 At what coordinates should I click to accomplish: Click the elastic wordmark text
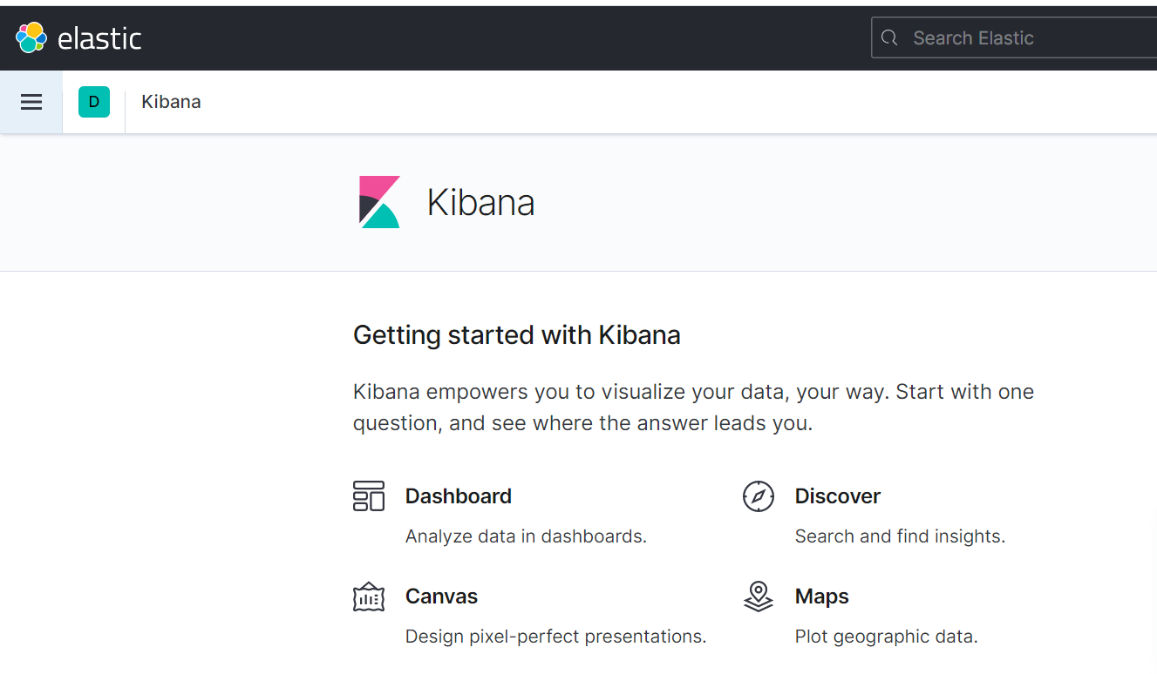[99, 38]
